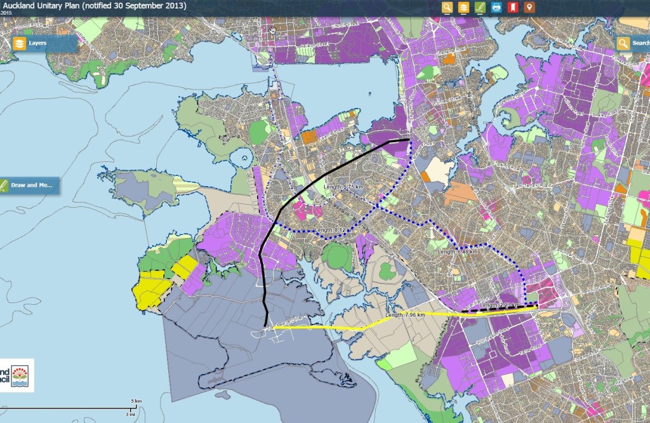Click the brown location pin icon

(529, 8)
